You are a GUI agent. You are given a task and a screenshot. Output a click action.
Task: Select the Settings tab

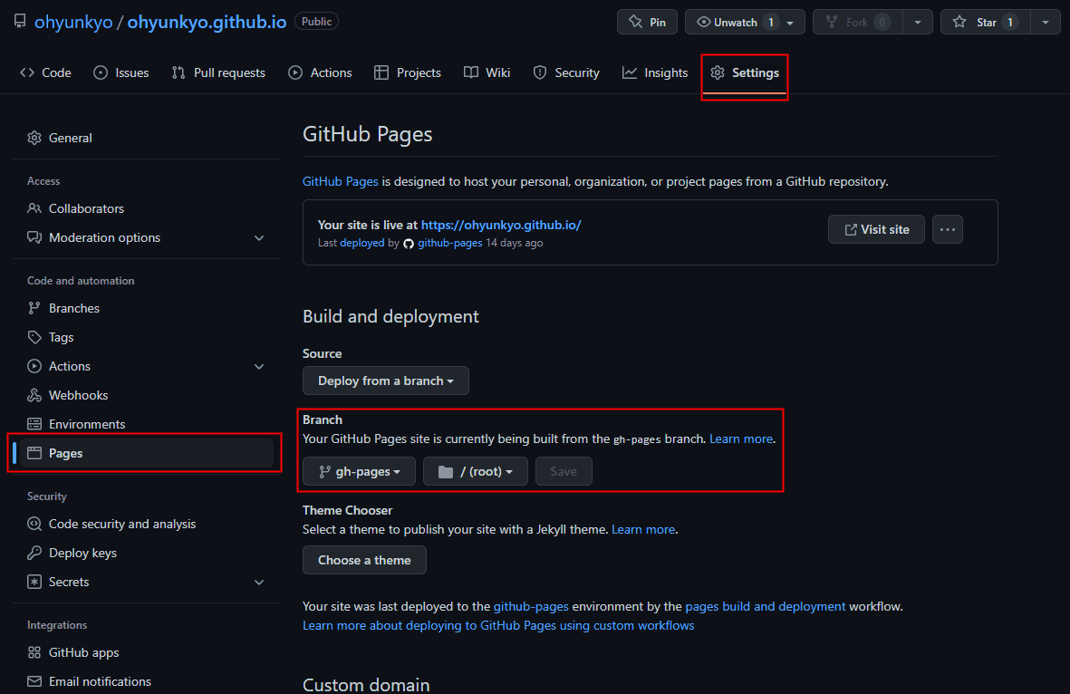745,72
